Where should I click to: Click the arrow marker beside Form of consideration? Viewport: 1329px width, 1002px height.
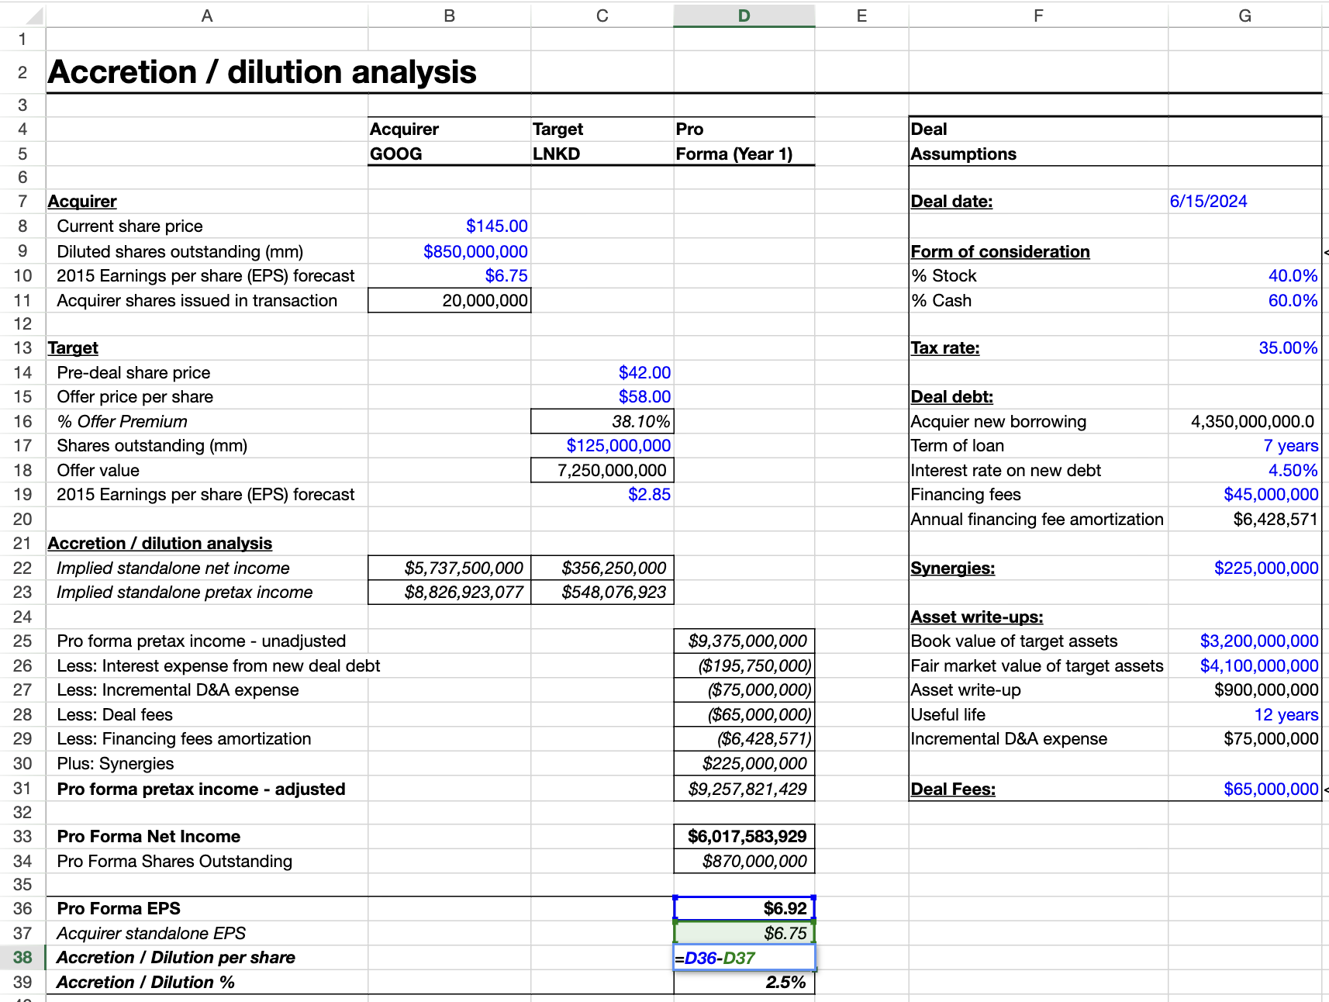[1325, 250]
